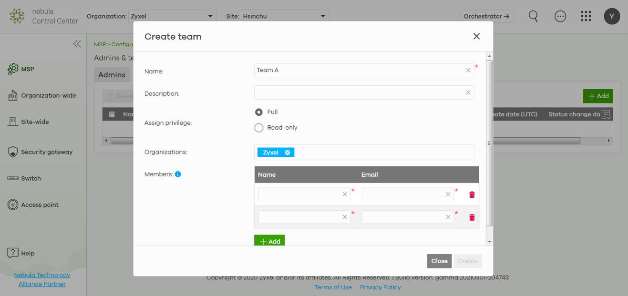This screenshot has height=296, width=628.
Task: Open the Organizations selection field
Action: pos(364,153)
